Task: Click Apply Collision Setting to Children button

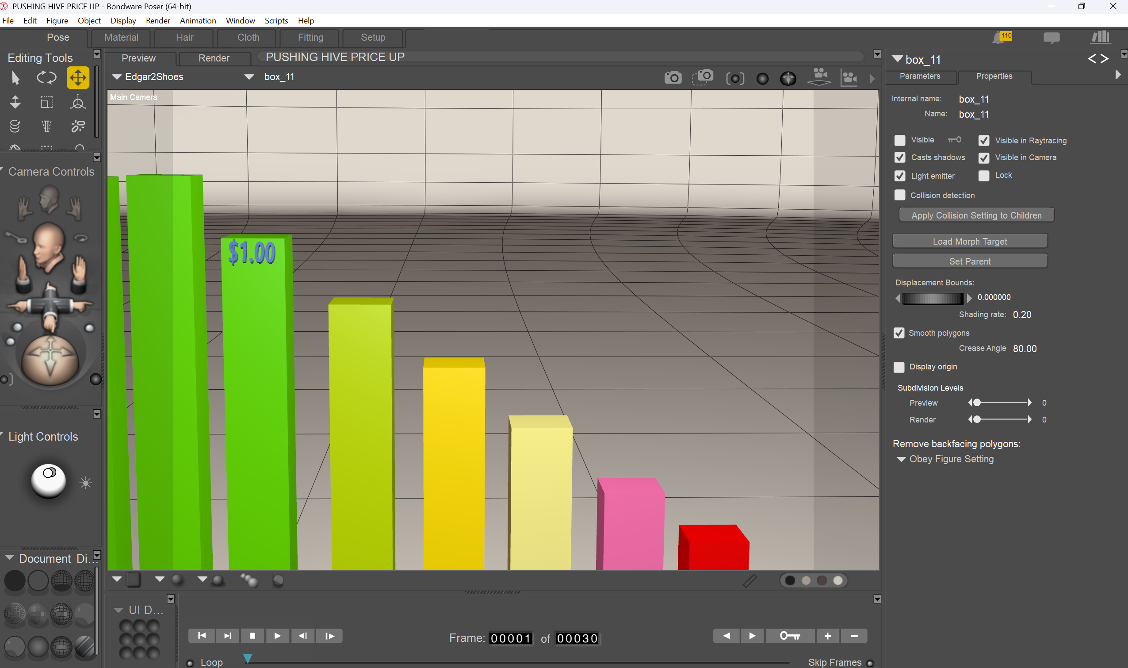Action: (976, 215)
